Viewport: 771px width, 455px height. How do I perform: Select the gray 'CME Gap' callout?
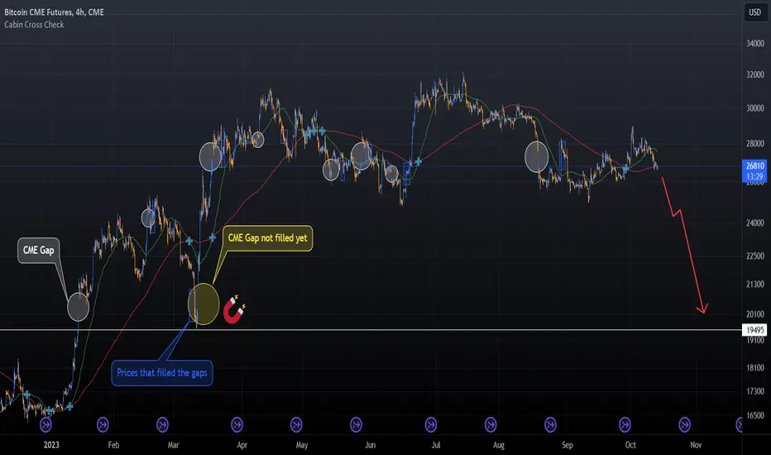pyautogui.click(x=38, y=251)
